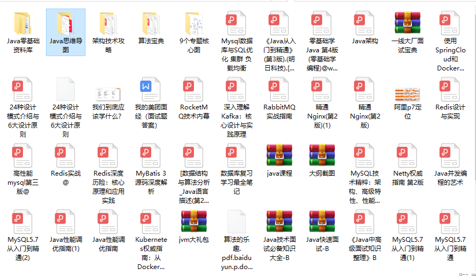476x276 pixels.
Task: Select the 零基础学Java 第4版 file name
Action: click(x=322, y=54)
